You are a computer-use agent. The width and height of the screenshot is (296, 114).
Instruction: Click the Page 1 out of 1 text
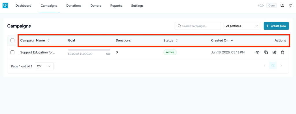click(21, 66)
